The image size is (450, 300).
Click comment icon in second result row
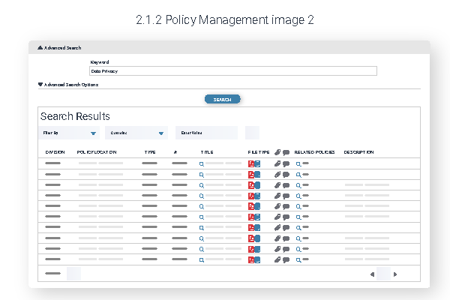(286, 175)
